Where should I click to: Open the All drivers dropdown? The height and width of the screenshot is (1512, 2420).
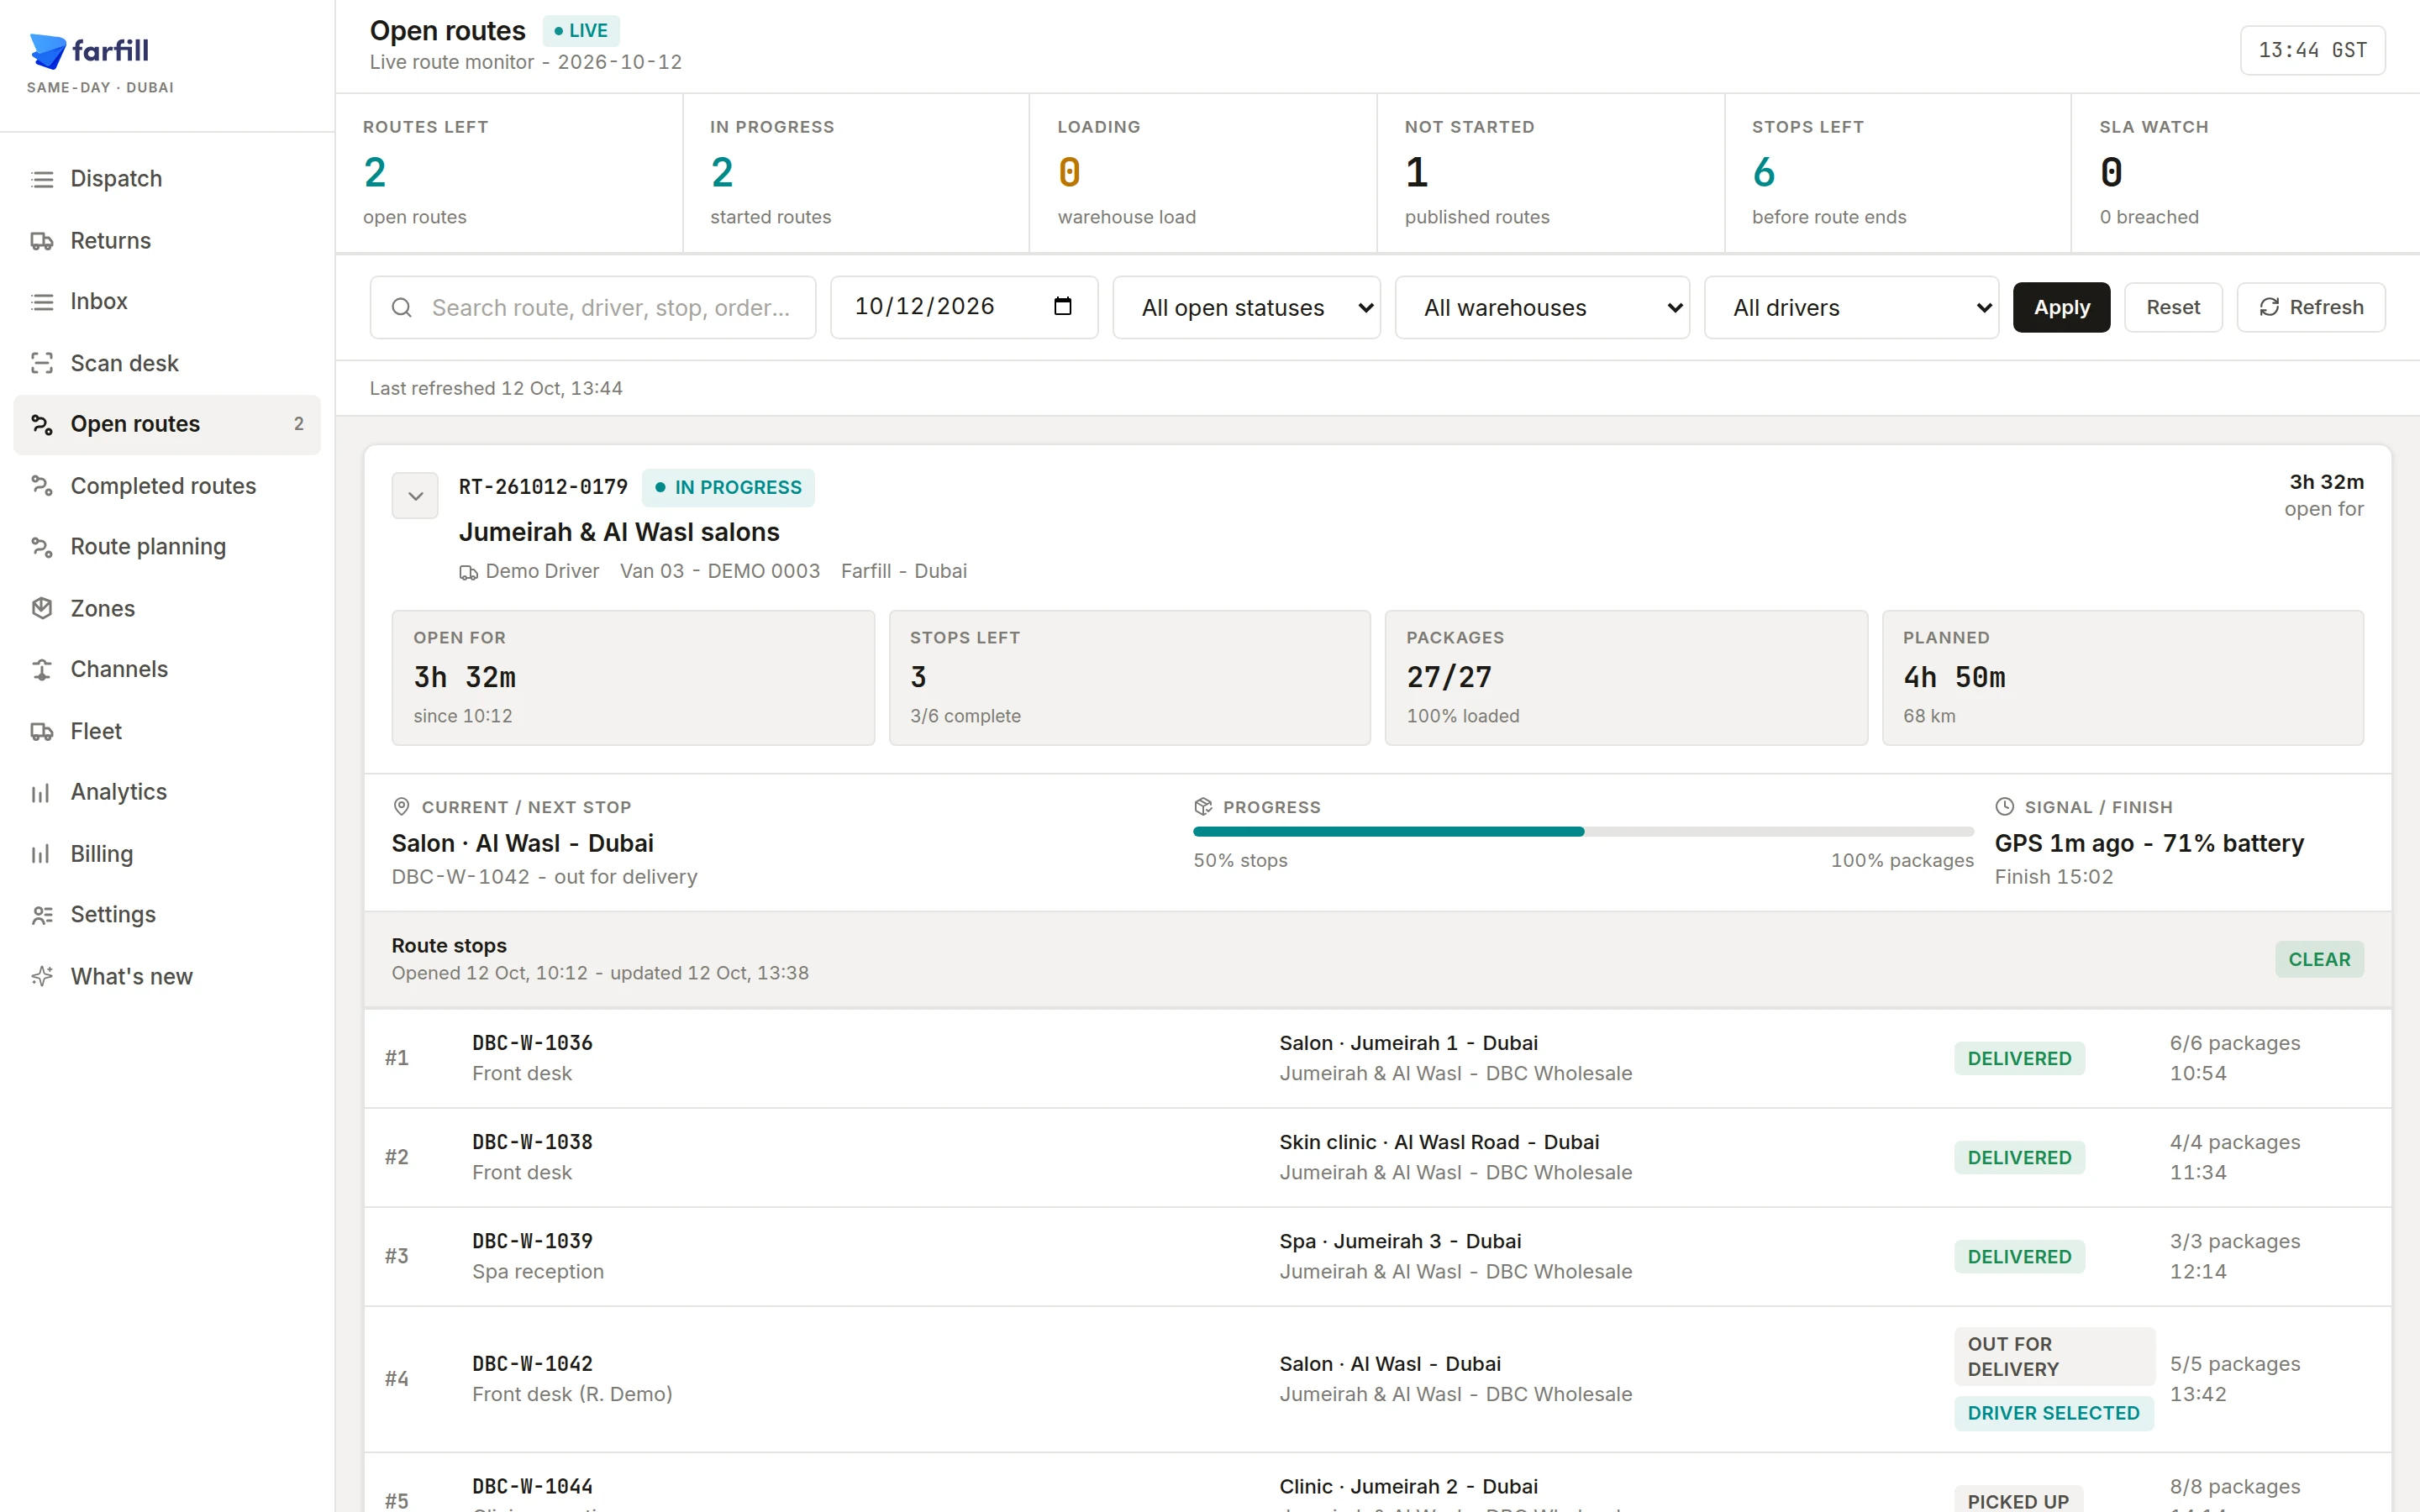click(x=1850, y=308)
